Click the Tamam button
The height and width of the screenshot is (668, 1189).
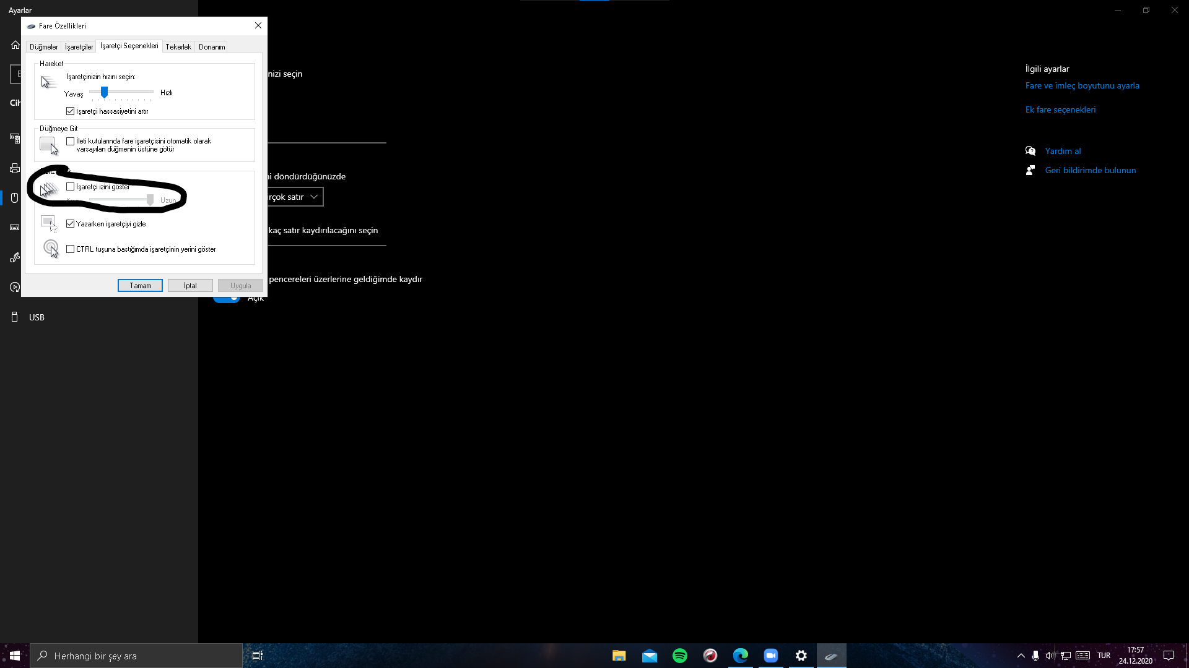(x=140, y=286)
